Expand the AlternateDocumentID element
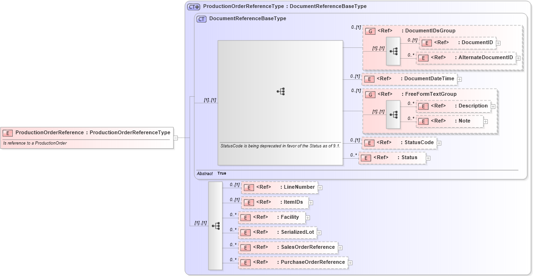Viewport: 533px width, 276px height. click(518, 57)
